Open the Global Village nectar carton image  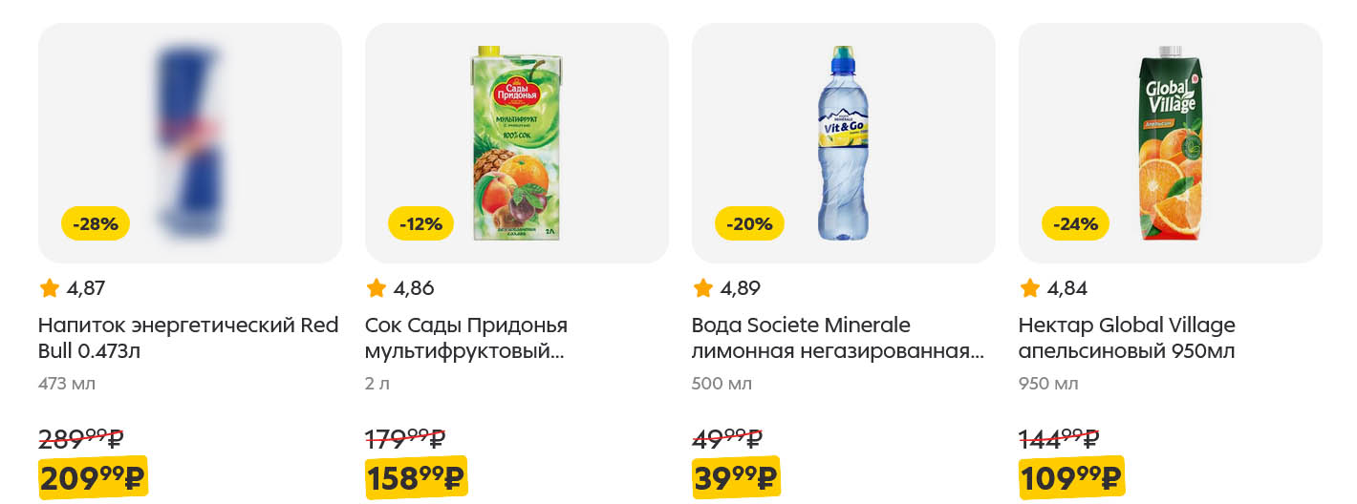1170,143
